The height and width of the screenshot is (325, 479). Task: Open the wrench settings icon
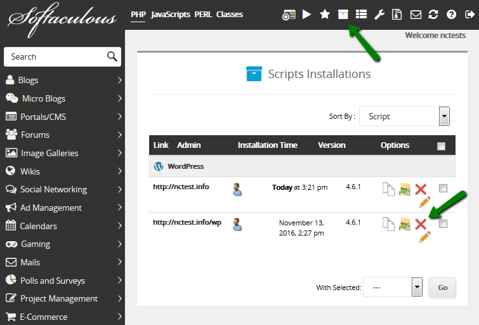[379, 14]
